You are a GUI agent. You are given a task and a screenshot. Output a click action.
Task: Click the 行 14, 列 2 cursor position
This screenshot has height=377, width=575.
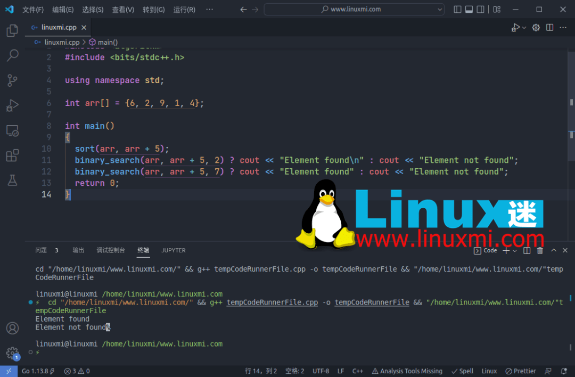[261, 371]
